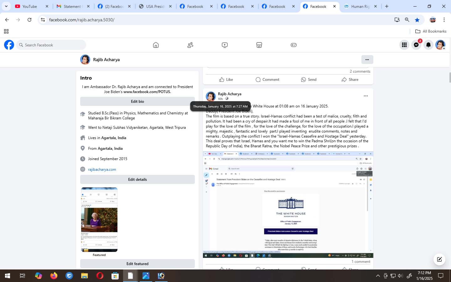Screen dimensions: 451x282
Task: Open Maharaja Bir Bikram College link
Action: point(111,118)
